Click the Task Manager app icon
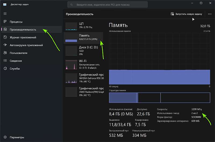Screen dimensions: 215x142 click(5, 4)
